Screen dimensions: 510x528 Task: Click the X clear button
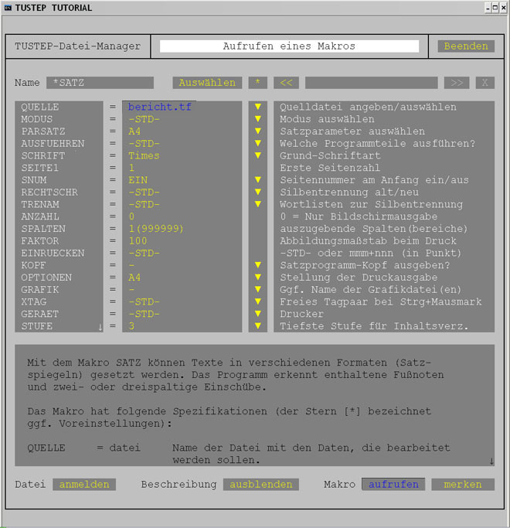pyautogui.click(x=484, y=83)
